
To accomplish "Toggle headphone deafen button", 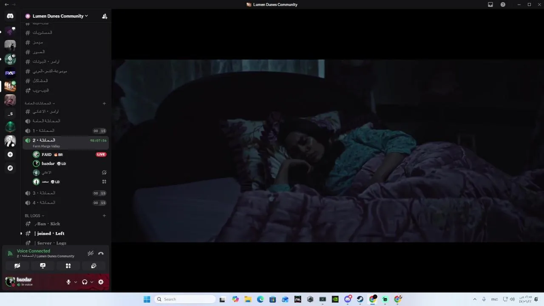I will coord(85,282).
